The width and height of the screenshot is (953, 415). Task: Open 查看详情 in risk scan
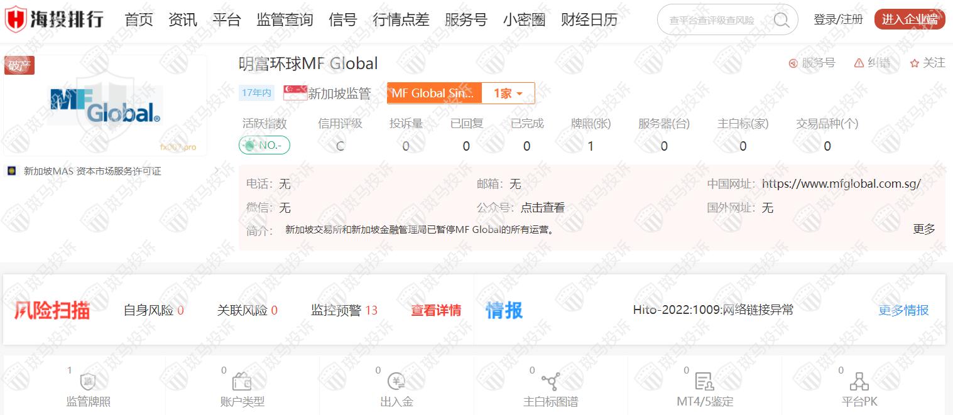pyautogui.click(x=436, y=310)
